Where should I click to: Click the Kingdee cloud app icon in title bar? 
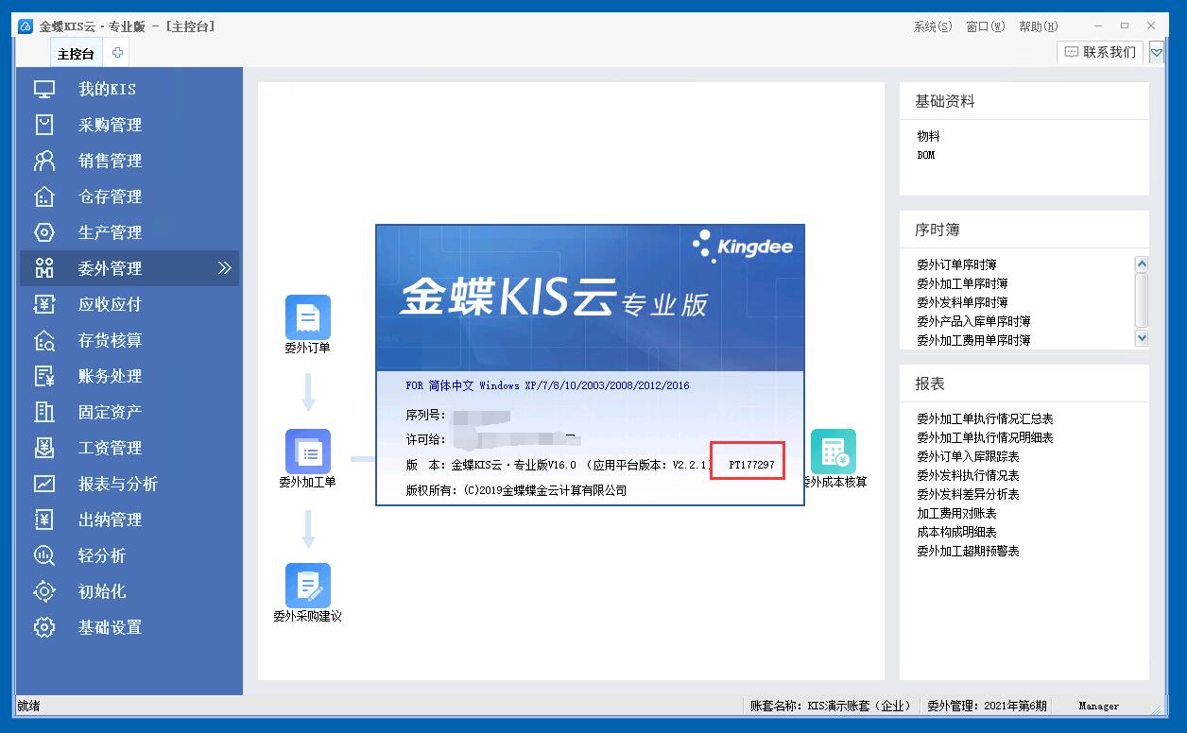(26, 26)
